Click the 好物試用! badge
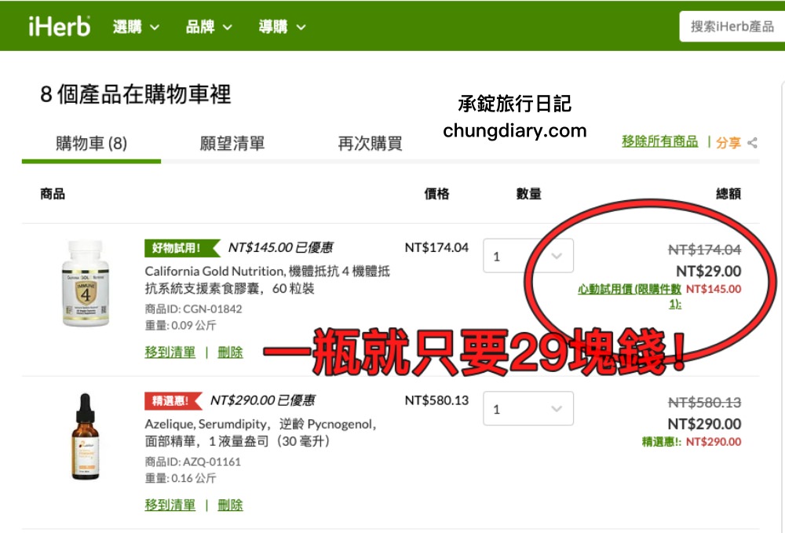The height and width of the screenshot is (533, 785). pyautogui.click(x=182, y=248)
